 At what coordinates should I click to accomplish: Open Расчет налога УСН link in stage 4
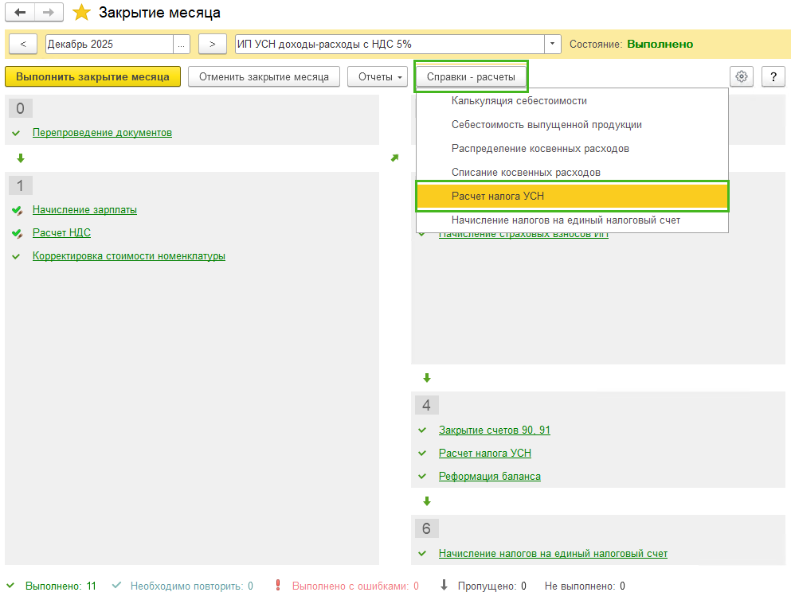pos(485,453)
